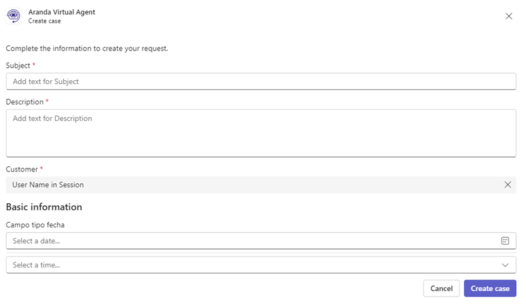Cancel the case creation

click(441, 289)
